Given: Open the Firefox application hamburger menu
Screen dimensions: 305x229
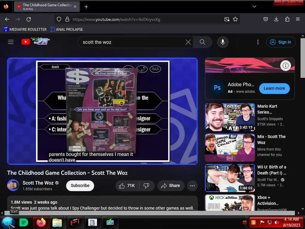Looking at the screenshot, I should (298, 19).
